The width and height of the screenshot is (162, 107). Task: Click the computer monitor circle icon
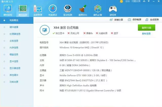click(x=45, y=30)
